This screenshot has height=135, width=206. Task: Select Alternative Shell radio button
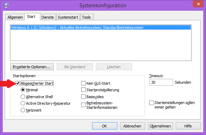[23, 97]
